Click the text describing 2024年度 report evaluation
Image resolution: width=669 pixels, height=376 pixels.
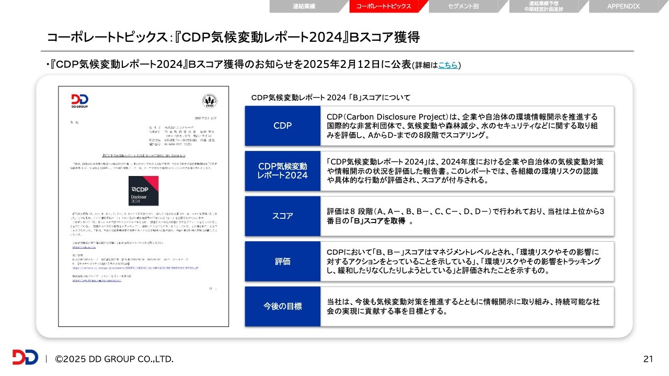tap(465, 171)
